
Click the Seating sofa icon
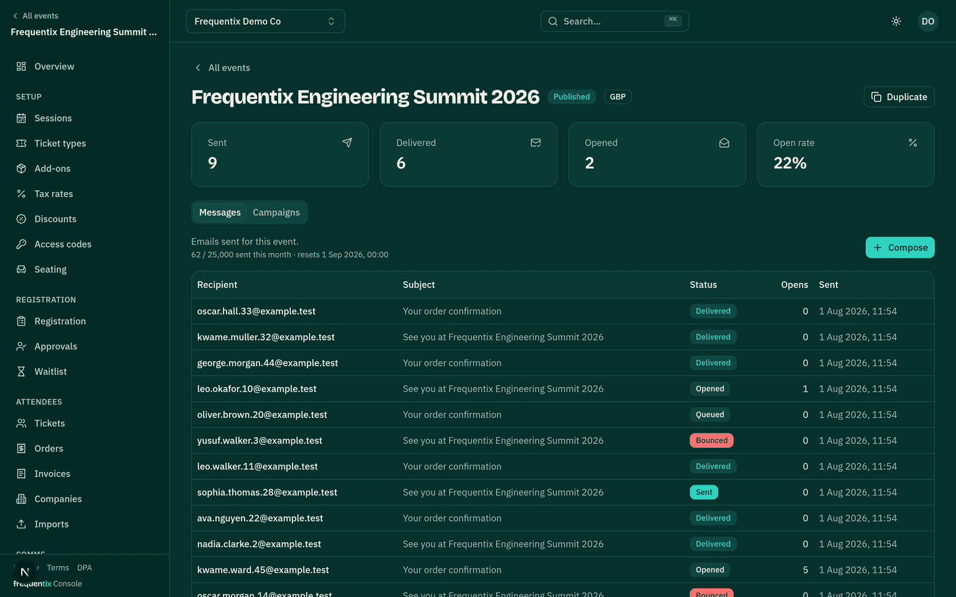click(21, 269)
